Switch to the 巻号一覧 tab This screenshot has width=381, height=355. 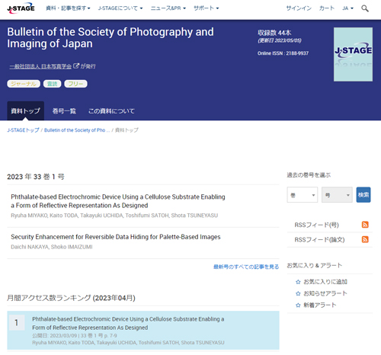[x=64, y=111]
